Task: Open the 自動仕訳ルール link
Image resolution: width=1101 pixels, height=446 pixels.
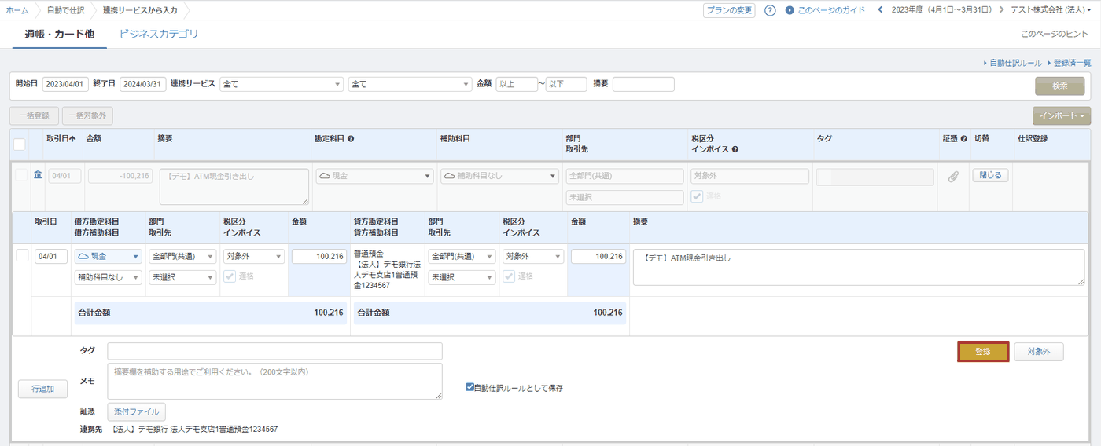Action: (1015, 63)
